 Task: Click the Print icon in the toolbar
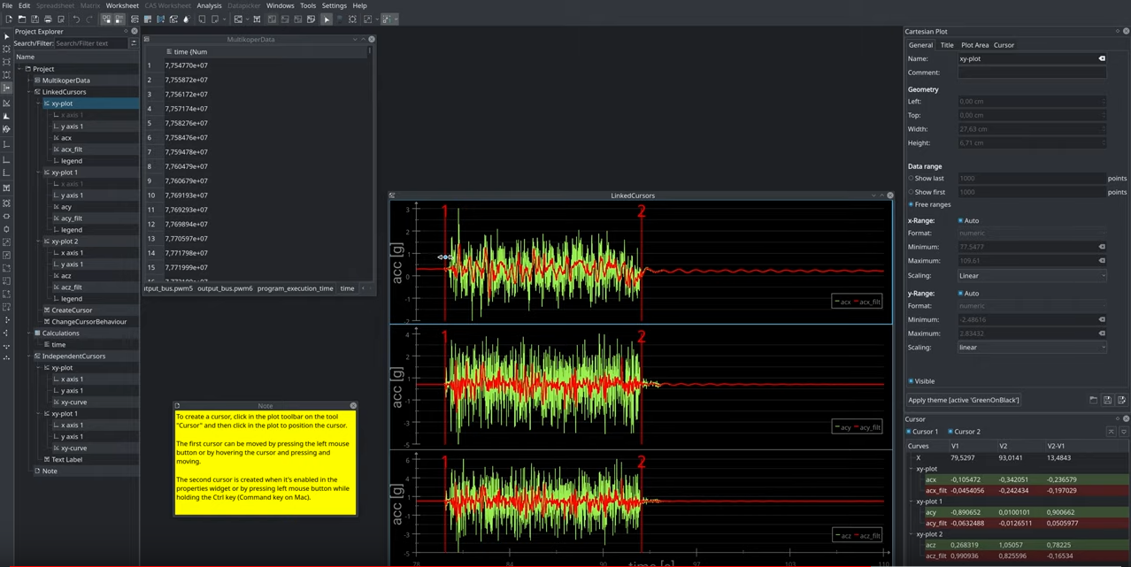[48, 19]
